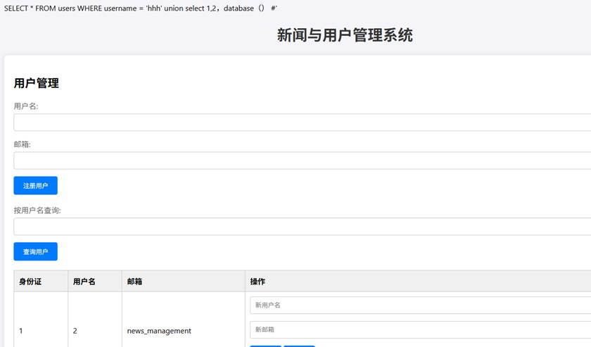Click the 新邮箱 field in table row

tap(420, 329)
